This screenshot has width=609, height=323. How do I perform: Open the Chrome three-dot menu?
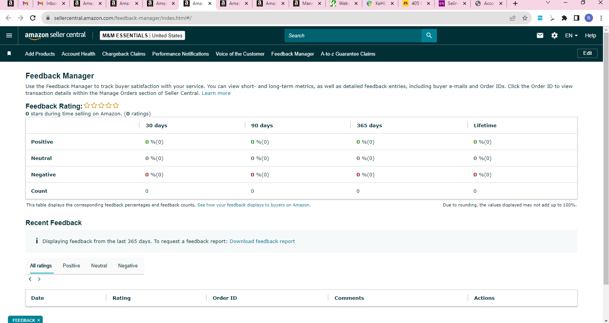(x=601, y=18)
